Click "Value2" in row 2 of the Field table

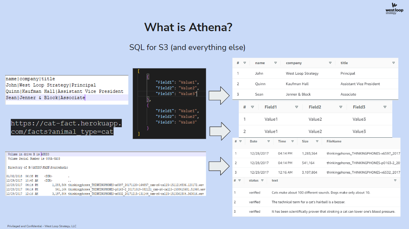point(315,132)
